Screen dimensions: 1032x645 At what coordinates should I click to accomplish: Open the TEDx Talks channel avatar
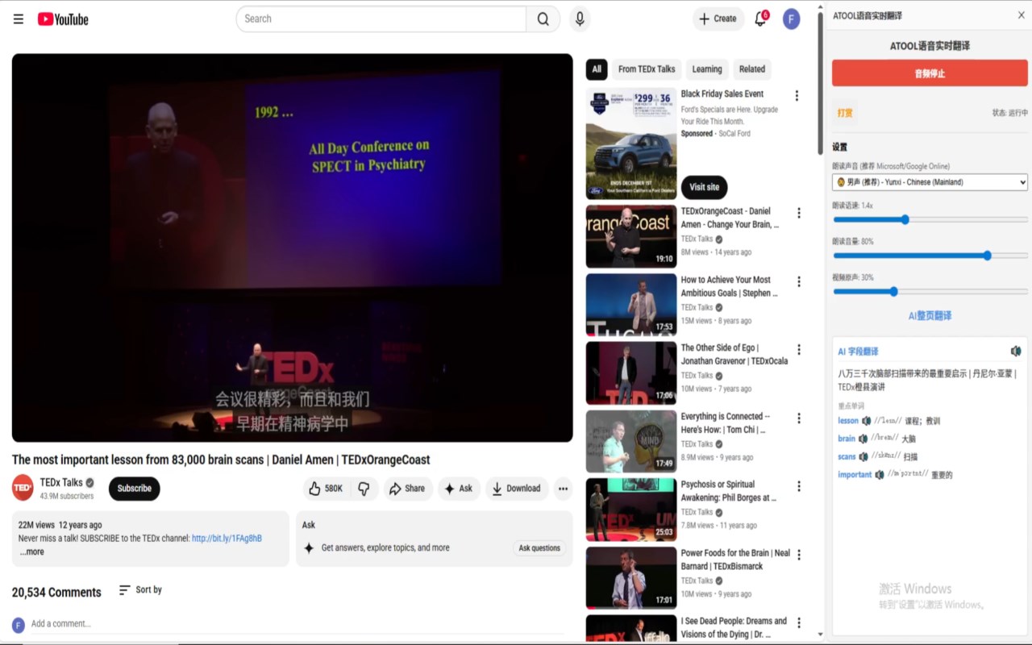23,488
